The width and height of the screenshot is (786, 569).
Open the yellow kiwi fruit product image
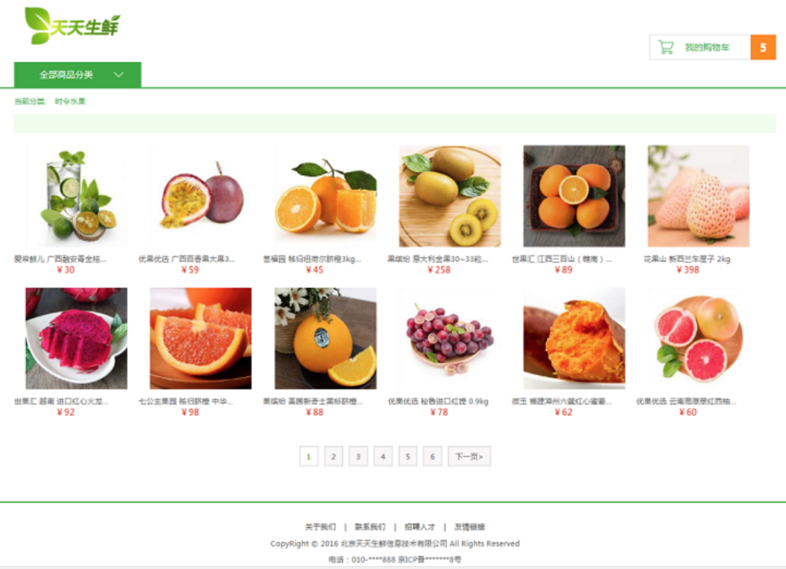point(450,196)
